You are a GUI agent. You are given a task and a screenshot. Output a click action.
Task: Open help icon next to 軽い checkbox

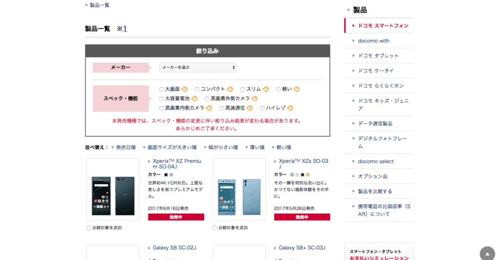tap(297, 89)
